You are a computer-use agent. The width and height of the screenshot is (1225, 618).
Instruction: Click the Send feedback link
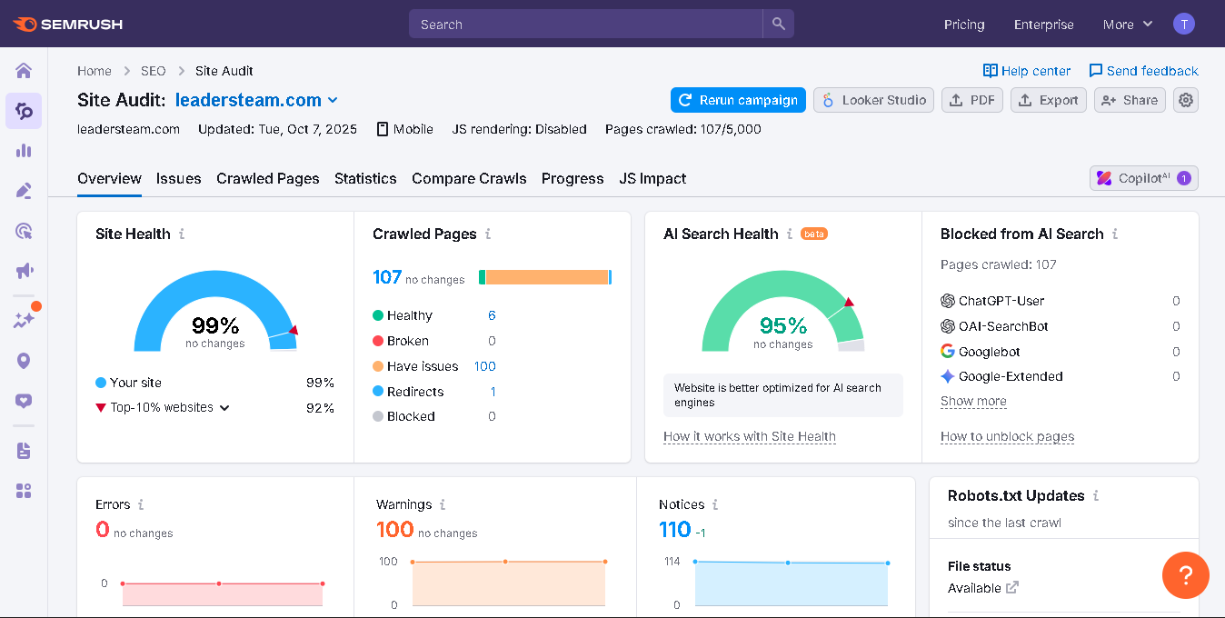1143,71
